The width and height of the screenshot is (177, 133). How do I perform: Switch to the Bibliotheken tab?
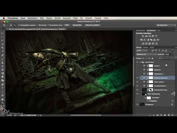(140, 30)
